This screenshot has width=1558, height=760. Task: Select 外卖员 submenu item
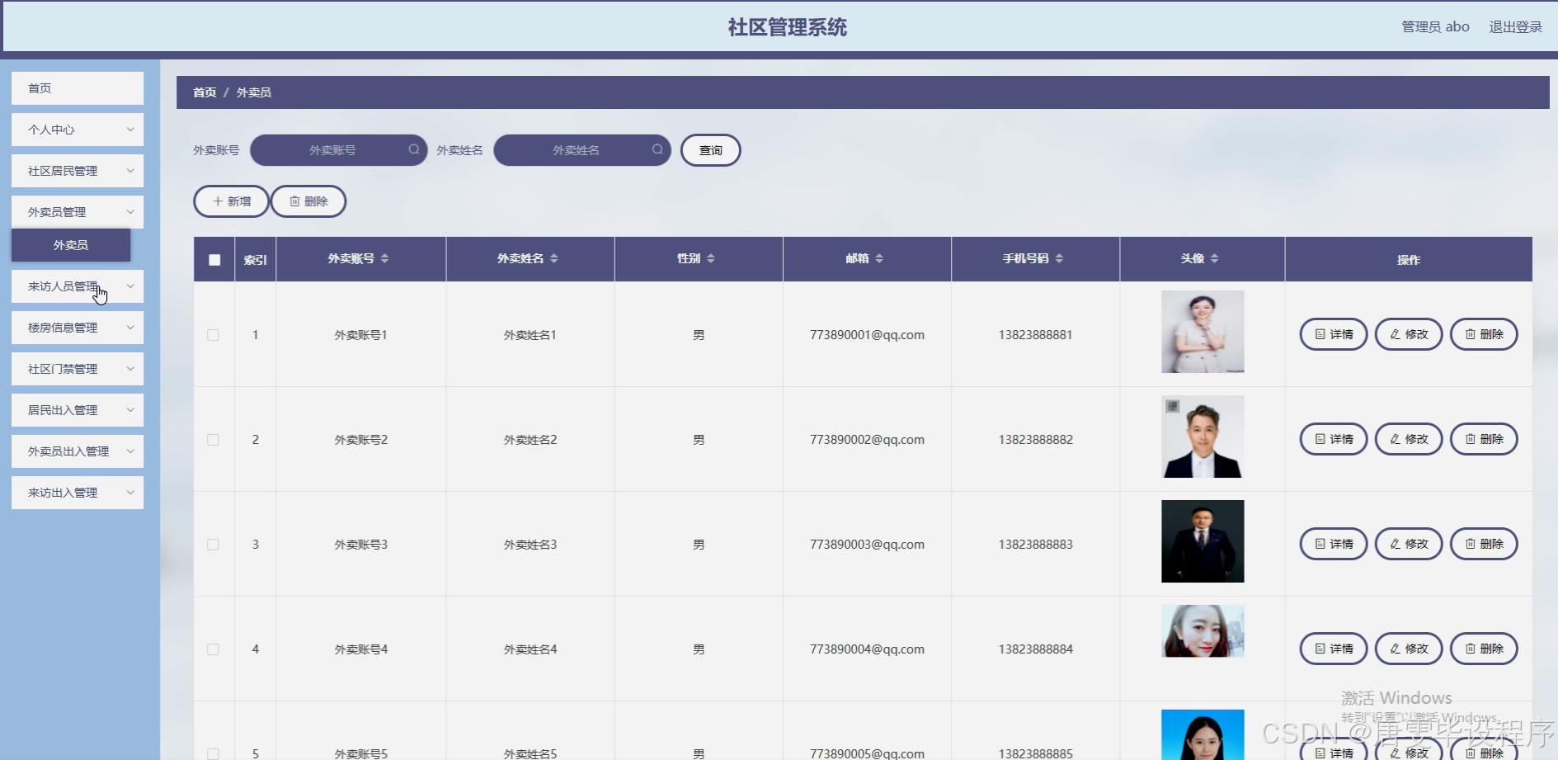click(x=71, y=245)
